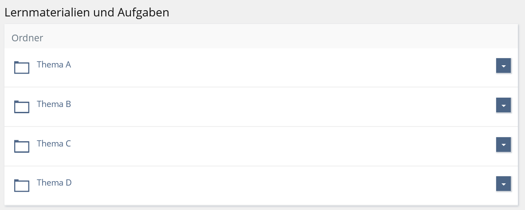The image size is (525, 210).
Task: Click blank area of the Thema C row
Action: click(266, 146)
